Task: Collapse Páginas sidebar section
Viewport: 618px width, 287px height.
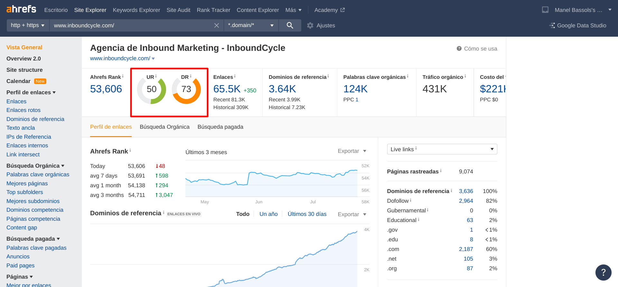Action: pos(20,277)
